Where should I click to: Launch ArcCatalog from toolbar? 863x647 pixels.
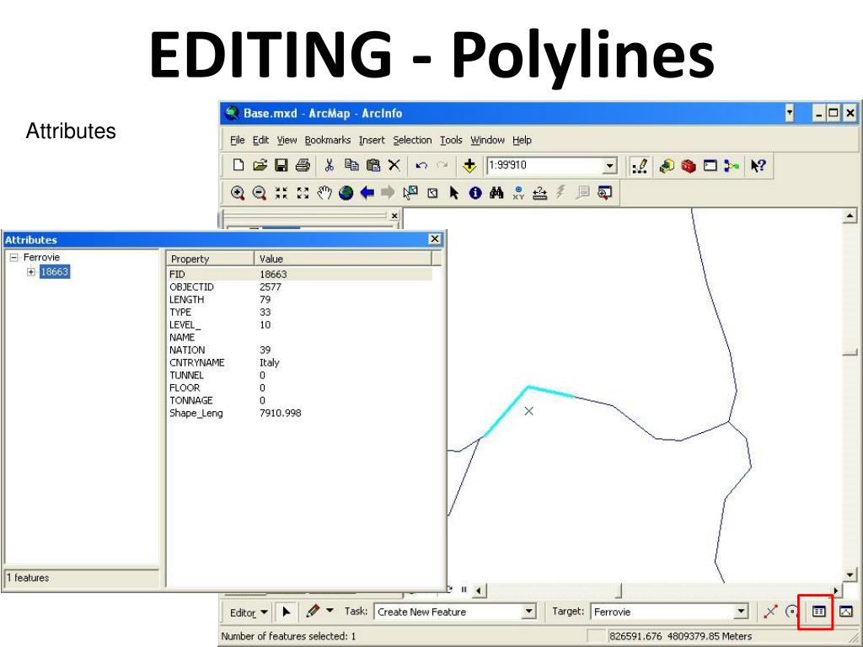[x=667, y=165]
